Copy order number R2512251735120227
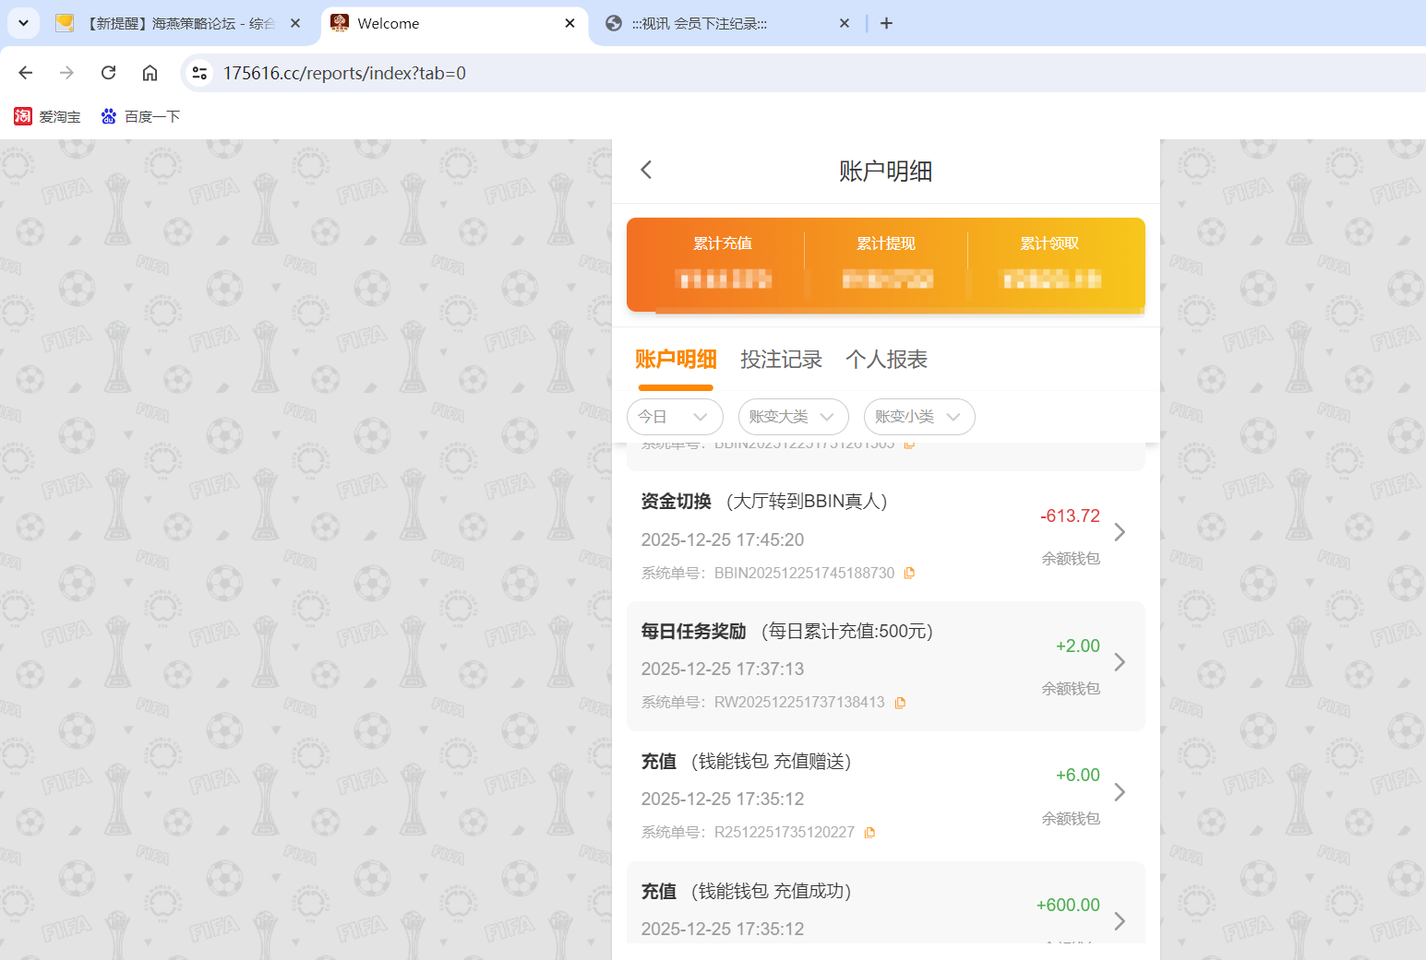Image resolution: width=1426 pixels, height=960 pixels. click(869, 832)
